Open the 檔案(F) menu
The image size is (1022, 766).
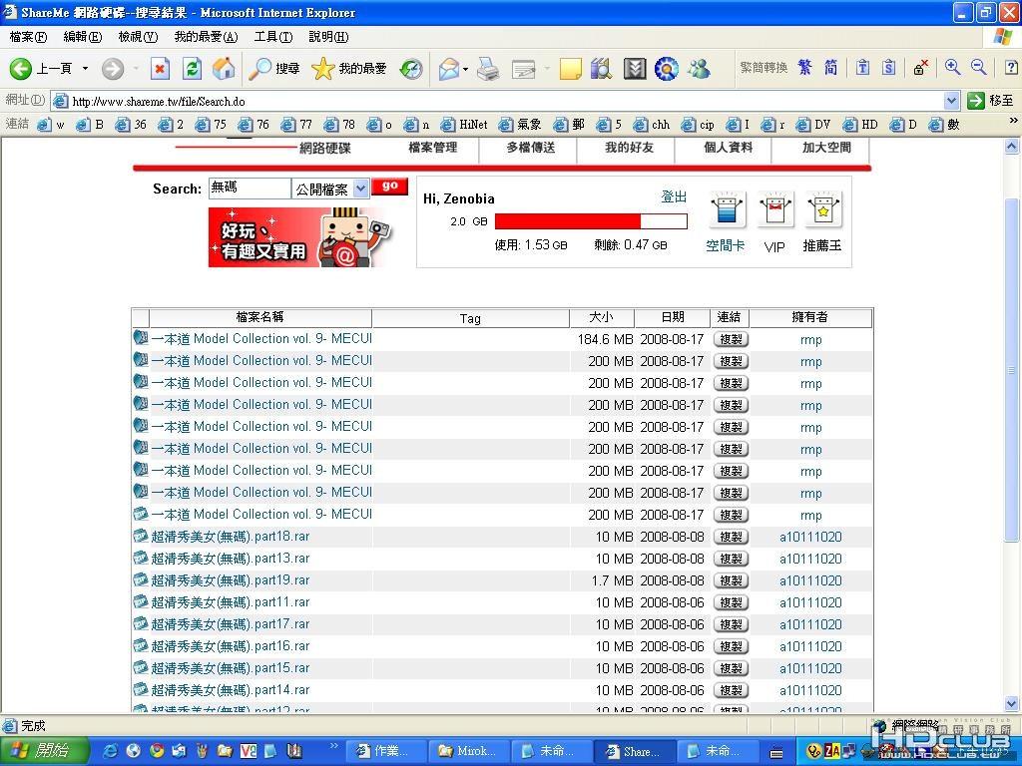28,37
